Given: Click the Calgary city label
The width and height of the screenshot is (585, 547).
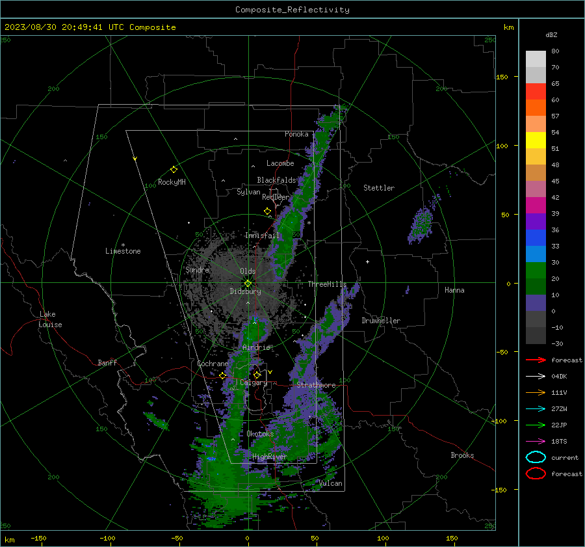Looking at the screenshot, I should 253,382.
